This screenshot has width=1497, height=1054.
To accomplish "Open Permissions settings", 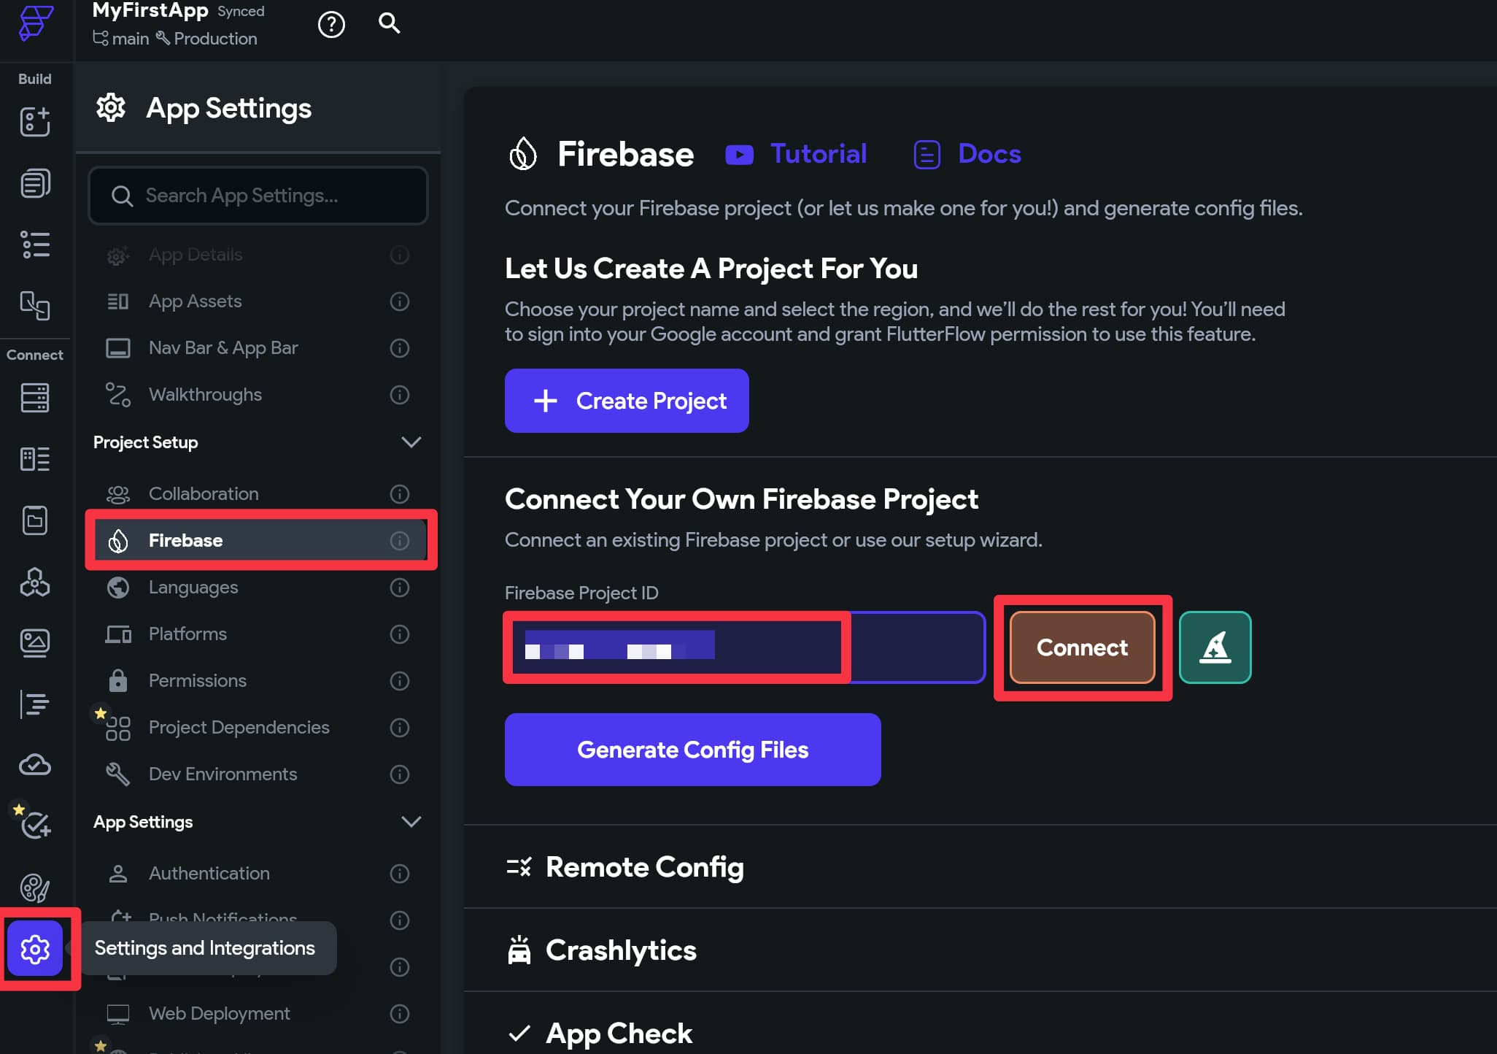I will pyautogui.click(x=257, y=681).
